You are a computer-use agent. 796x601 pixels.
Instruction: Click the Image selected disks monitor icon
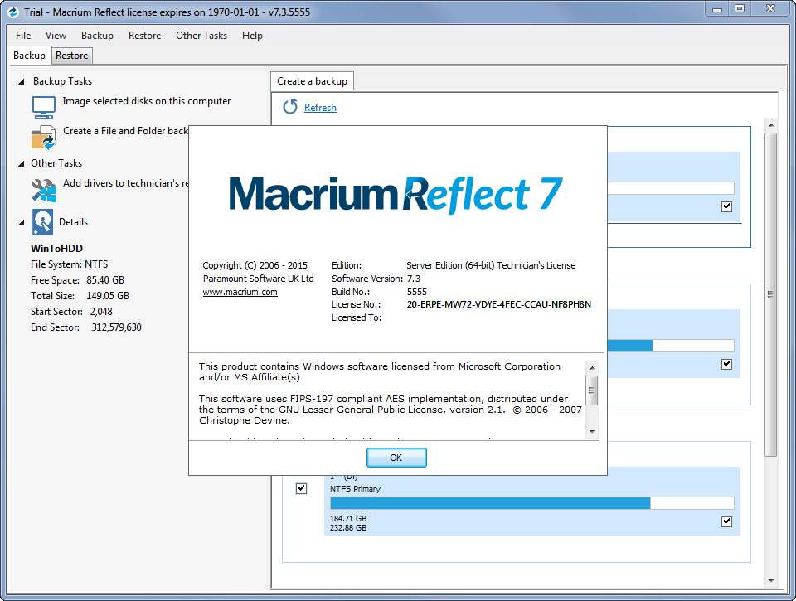[44, 107]
